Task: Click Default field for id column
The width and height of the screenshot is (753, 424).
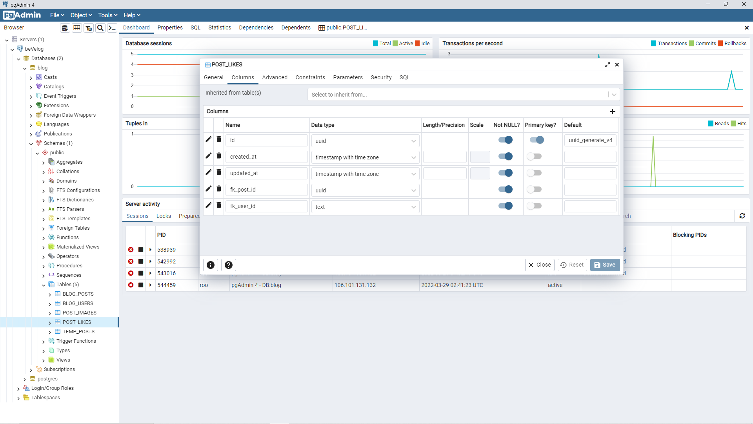Action: pos(590,141)
